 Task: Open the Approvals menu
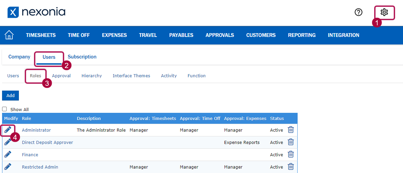tap(220, 35)
